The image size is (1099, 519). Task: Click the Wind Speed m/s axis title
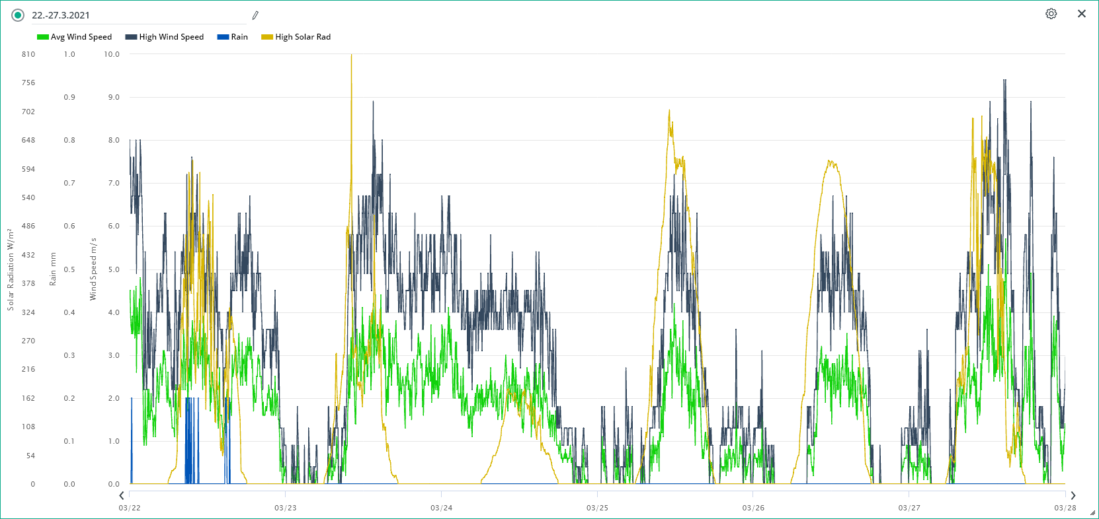93,269
